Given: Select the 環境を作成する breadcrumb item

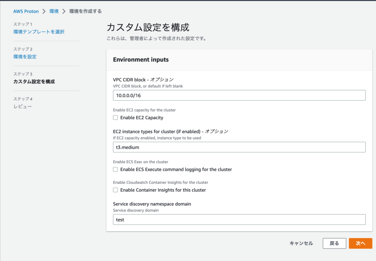Looking at the screenshot, I should coord(85,11).
